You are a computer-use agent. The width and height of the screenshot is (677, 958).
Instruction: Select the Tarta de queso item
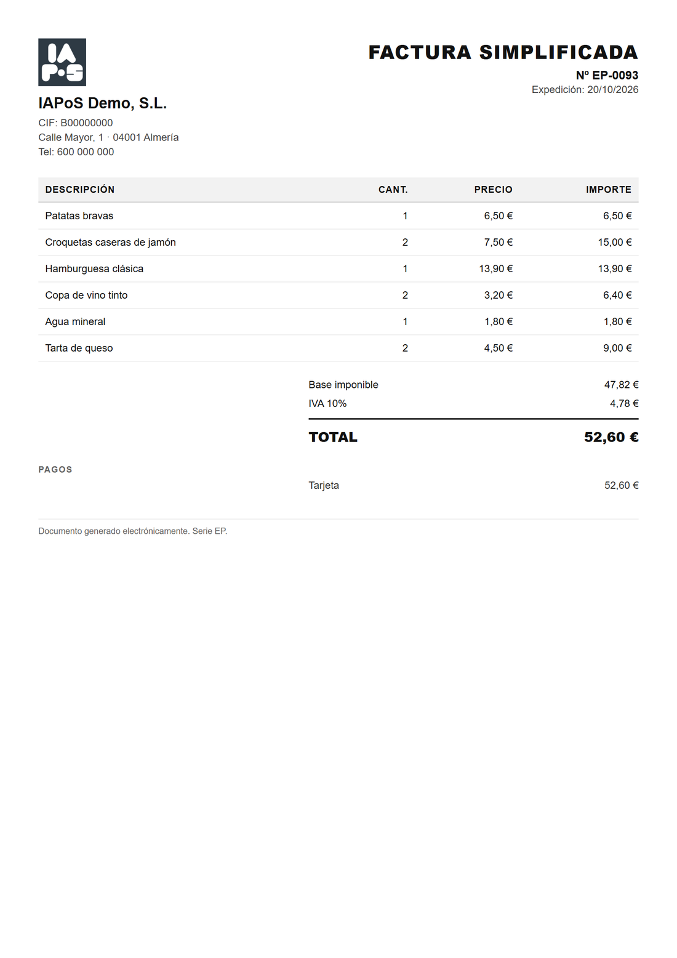pos(79,348)
